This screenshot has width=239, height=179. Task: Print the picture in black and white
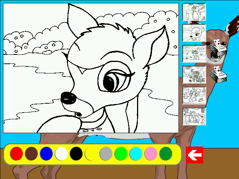[218, 75]
